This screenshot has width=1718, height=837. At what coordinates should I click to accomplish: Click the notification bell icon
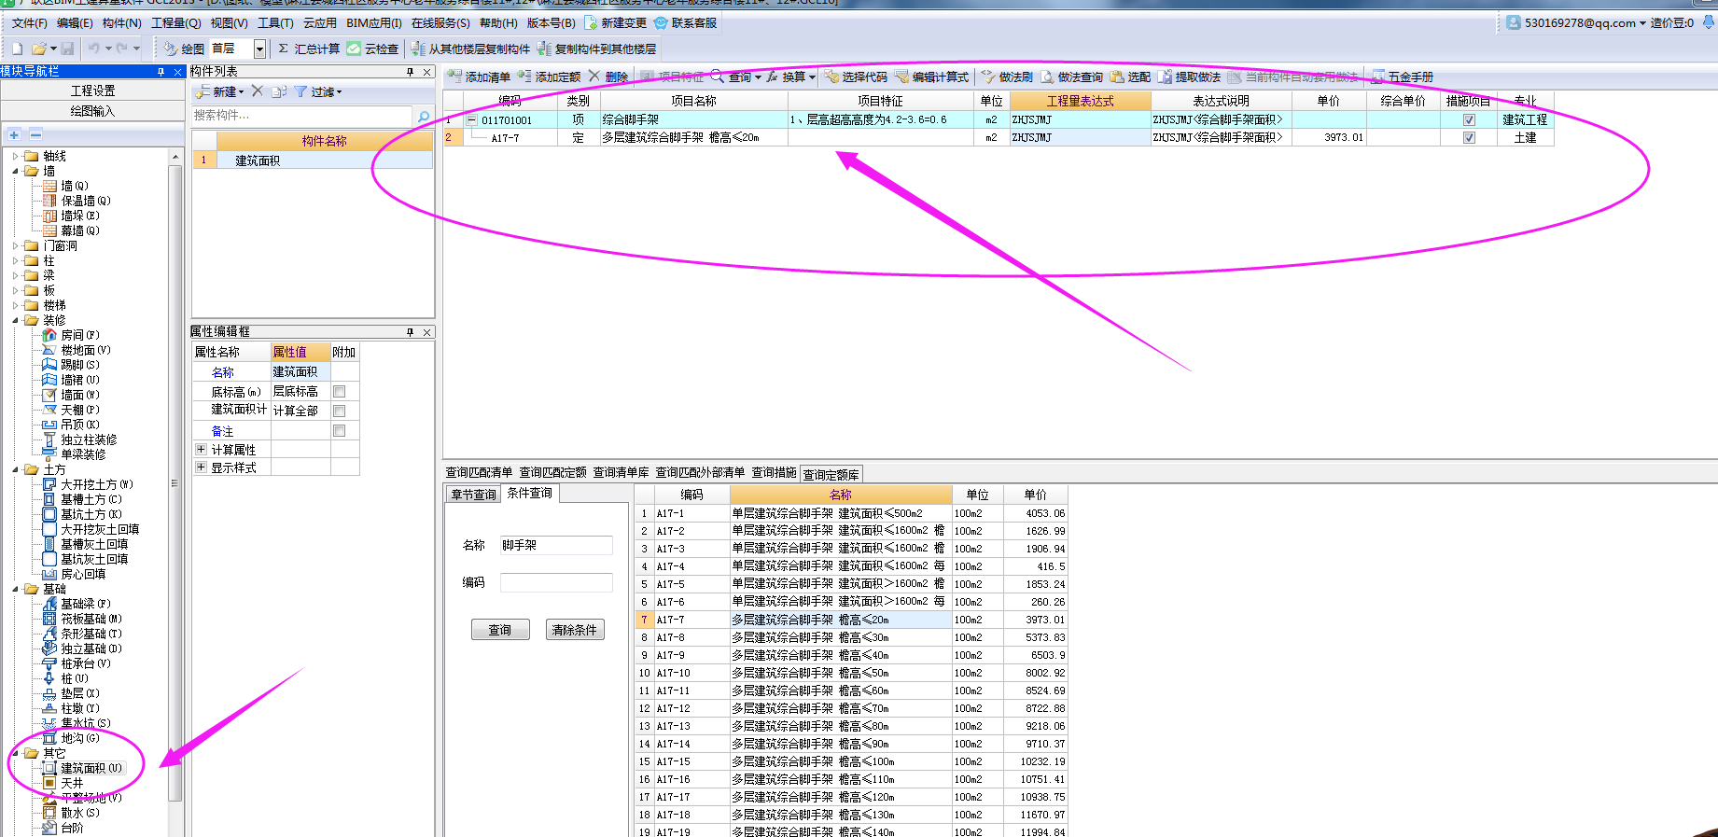point(1709,22)
